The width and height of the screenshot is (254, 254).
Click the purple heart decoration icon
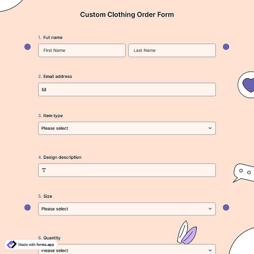(248, 85)
